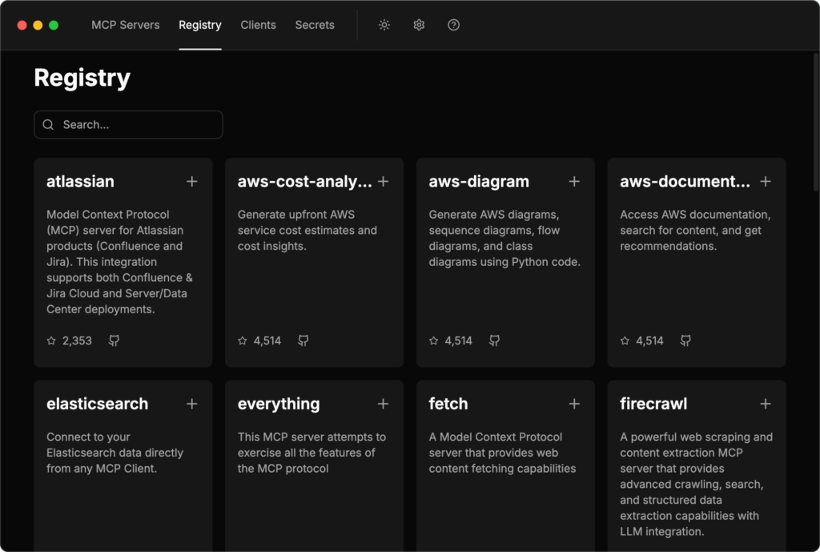Screen dimensions: 820x552
Task: Open the Secrets tab
Action: [x=314, y=25]
